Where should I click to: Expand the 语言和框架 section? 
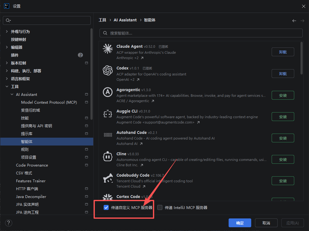tap(7, 79)
